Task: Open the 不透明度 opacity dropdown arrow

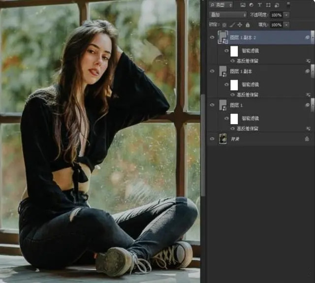Action: point(286,15)
